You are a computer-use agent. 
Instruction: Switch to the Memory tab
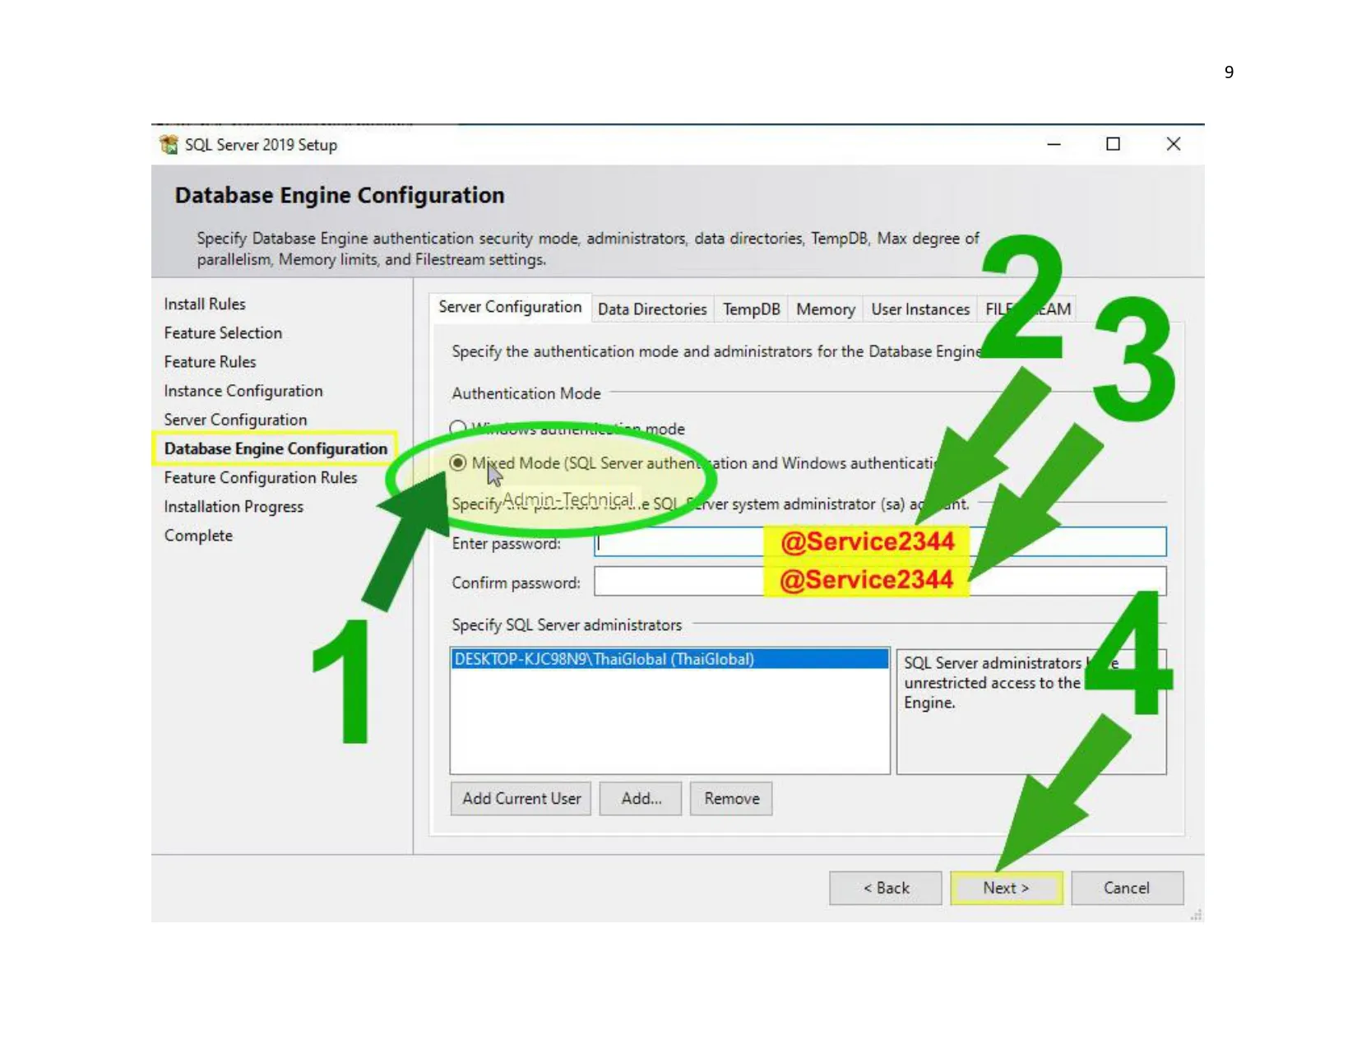[825, 309]
